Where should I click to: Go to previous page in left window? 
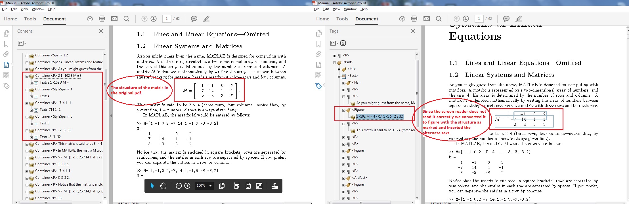point(144,19)
